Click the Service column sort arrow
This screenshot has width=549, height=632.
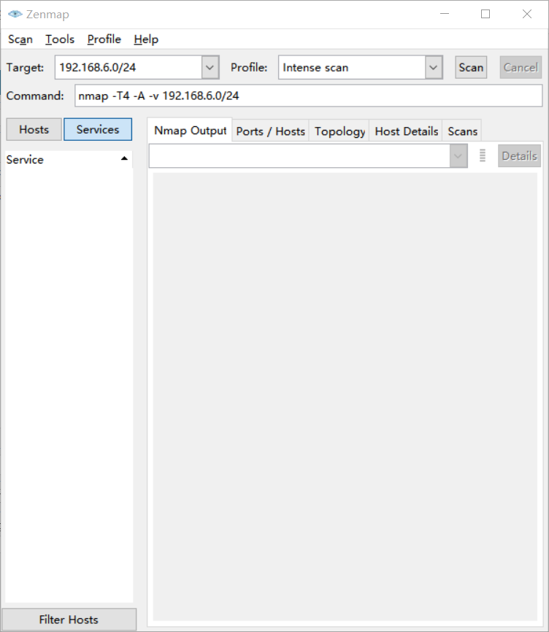pos(124,159)
